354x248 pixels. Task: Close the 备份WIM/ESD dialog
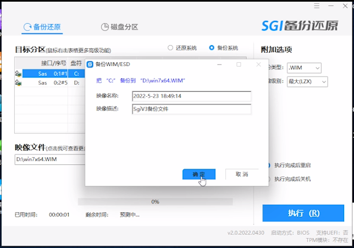(258, 64)
